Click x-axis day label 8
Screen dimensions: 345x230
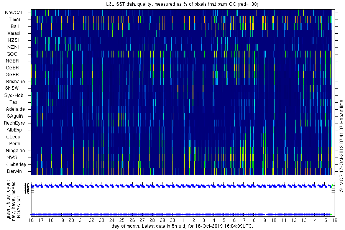[255, 220]
